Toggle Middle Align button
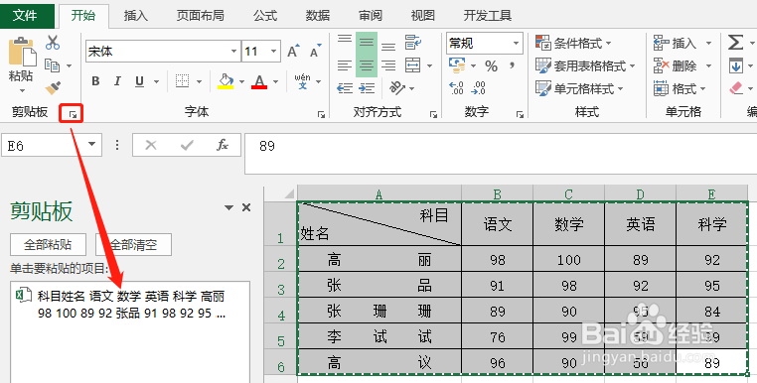Image resolution: width=757 pixels, height=383 pixels. tap(367, 43)
